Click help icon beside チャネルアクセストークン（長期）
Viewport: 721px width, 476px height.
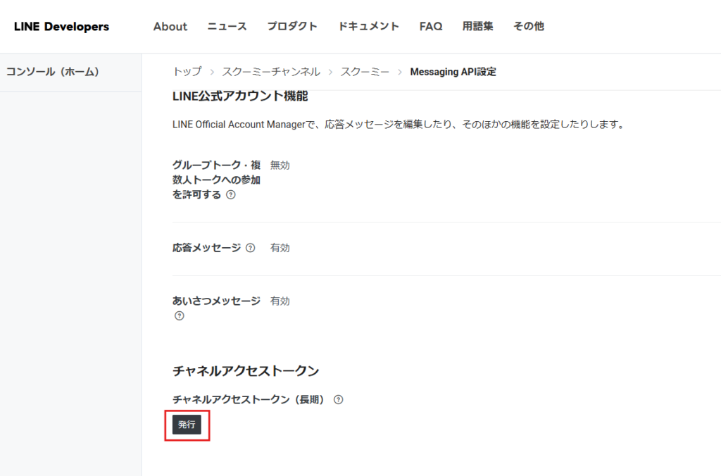[339, 400]
